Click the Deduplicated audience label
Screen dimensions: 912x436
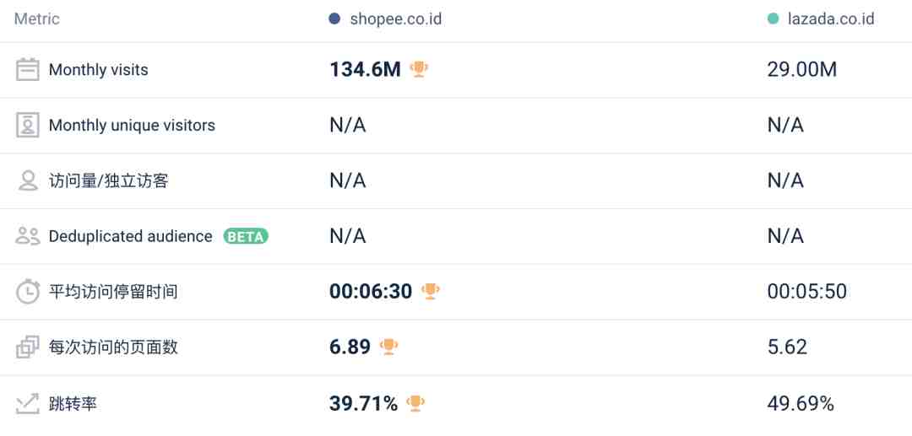pyautogui.click(x=130, y=236)
